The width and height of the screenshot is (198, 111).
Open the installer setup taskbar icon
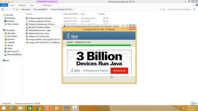66,108
